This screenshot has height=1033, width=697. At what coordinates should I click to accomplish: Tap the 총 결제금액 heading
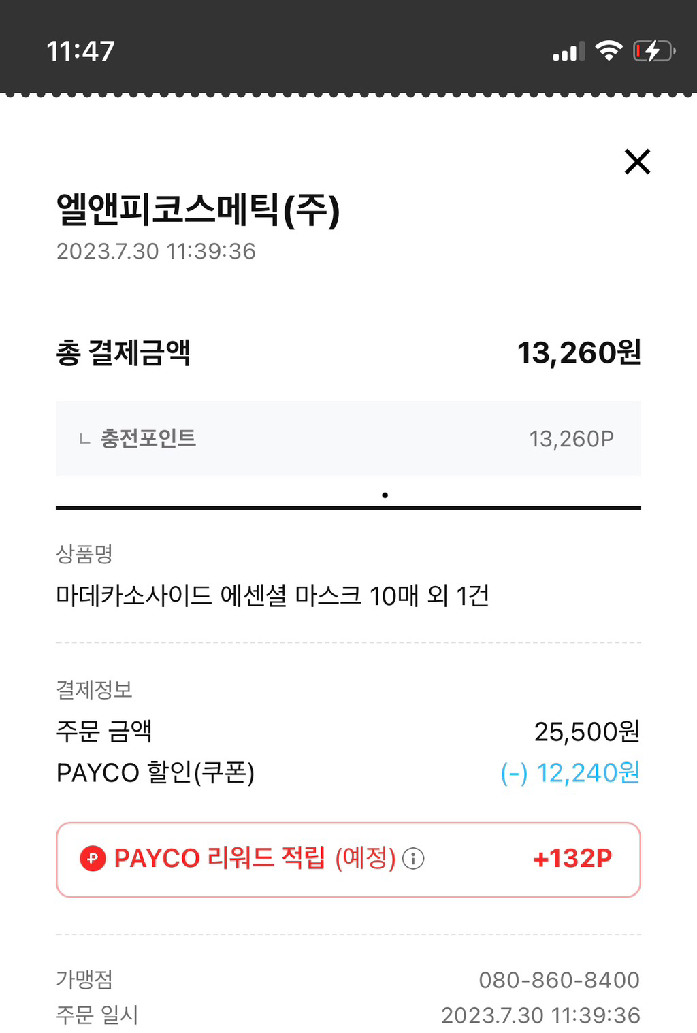[x=123, y=352]
